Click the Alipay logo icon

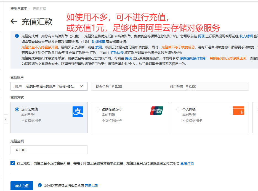pyautogui.click(x=78, y=112)
